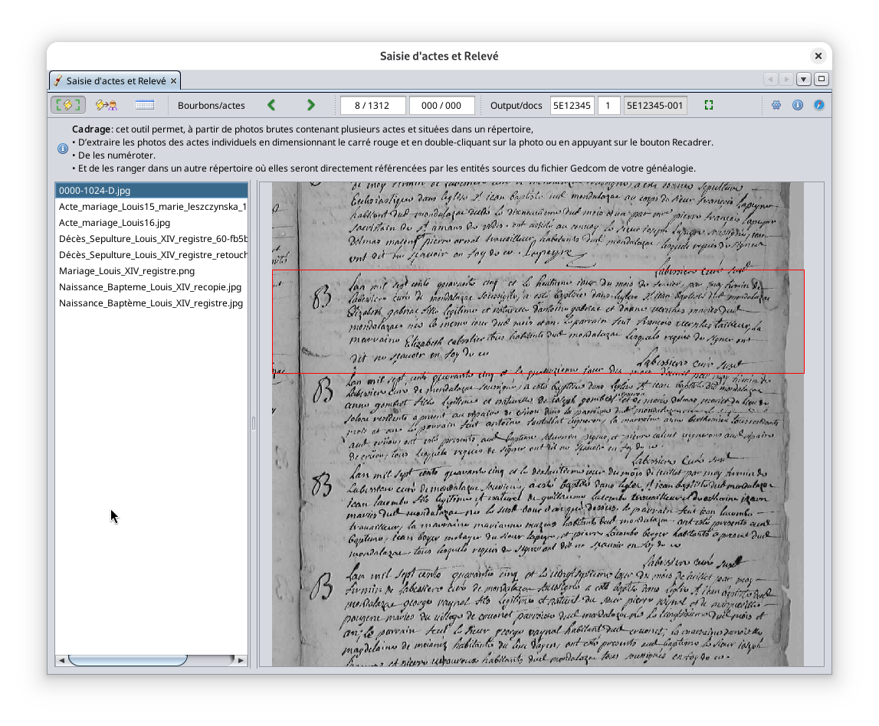Select file Naissance_Bapteme_Louis_XIV_recopie.jpg
The height and width of the screenshot is (726, 879).
tap(152, 287)
